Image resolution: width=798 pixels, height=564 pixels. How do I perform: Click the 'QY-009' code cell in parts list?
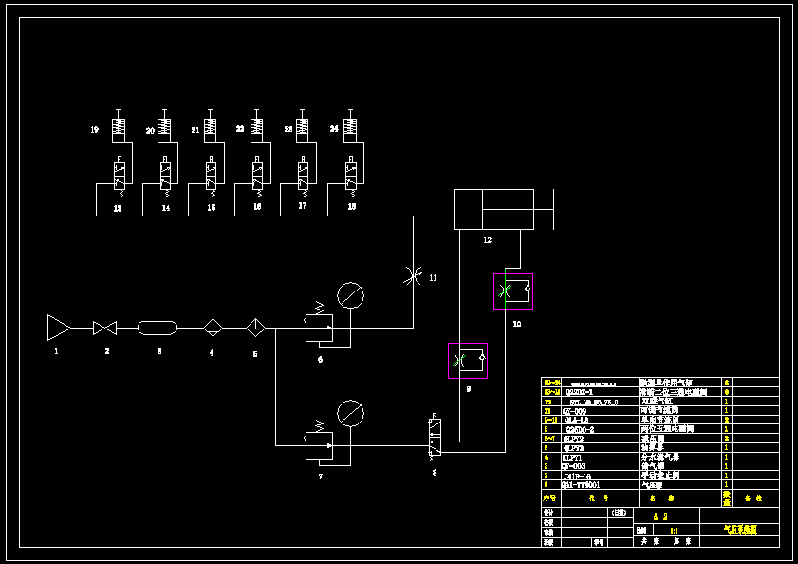[600, 410]
